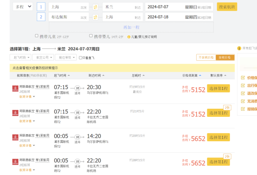This screenshot has width=257, height=175.
Task: Click the 上海 arrival field of segment 2
Action: tap(123, 17)
